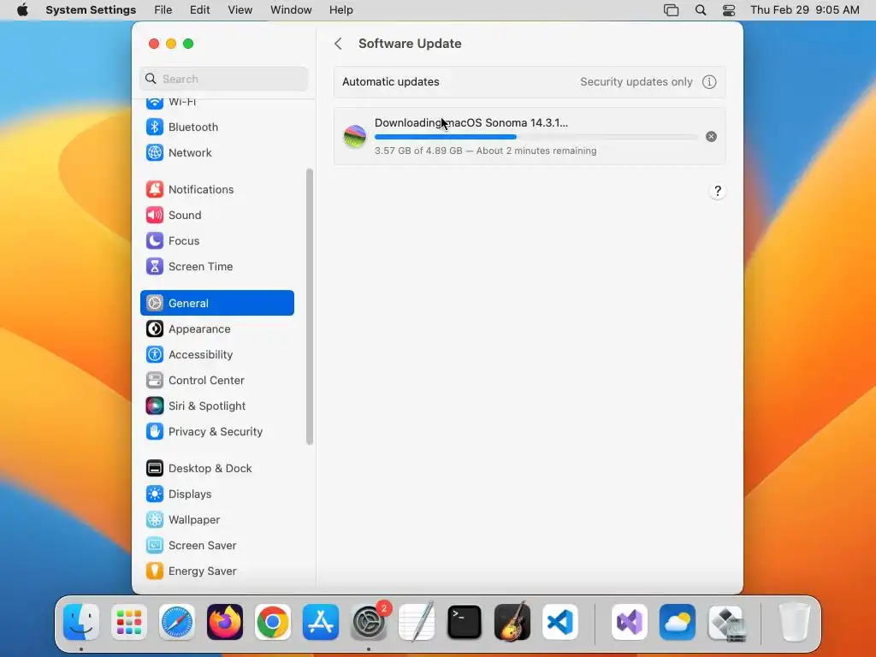Open the System Settings menu

[91, 10]
